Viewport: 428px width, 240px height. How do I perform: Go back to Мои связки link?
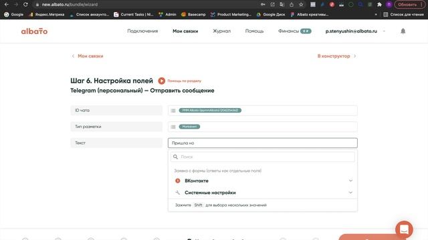coord(88,56)
